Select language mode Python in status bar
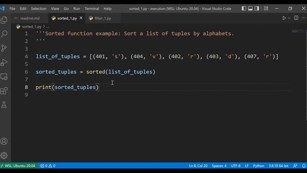The height and width of the screenshot is (173, 307). 259,166
